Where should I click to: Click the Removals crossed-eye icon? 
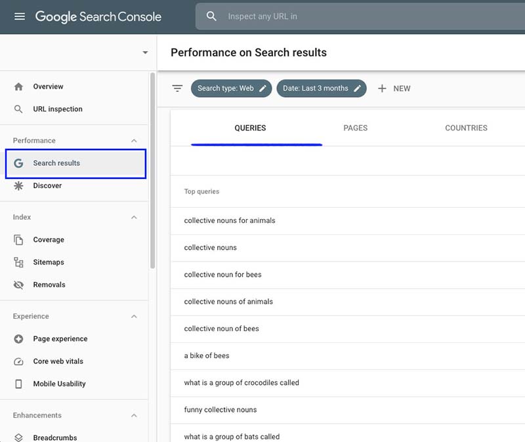pyautogui.click(x=18, y=285)
